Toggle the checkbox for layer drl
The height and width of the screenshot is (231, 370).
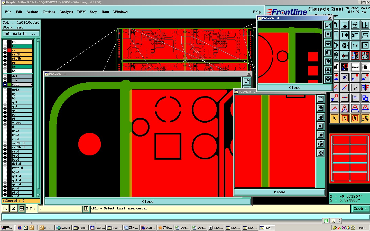point(5,76)
